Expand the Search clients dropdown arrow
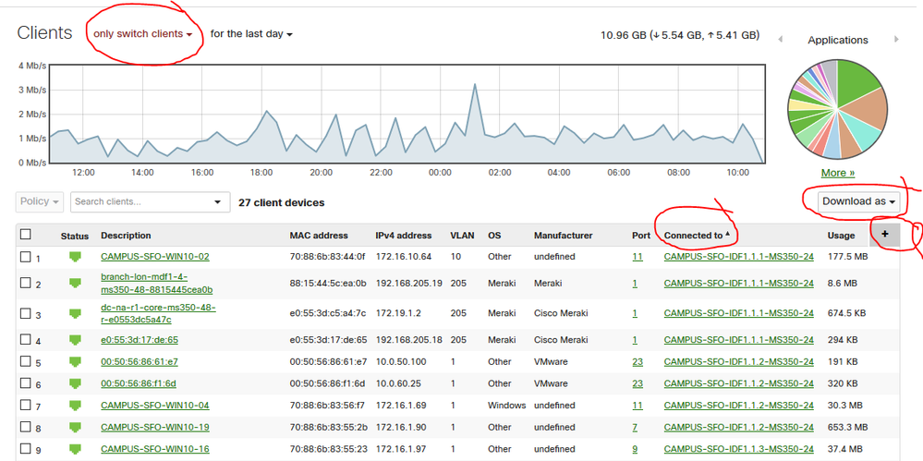Image resolution: width=923 pixels, height=461 pixels. coord(218,202)
